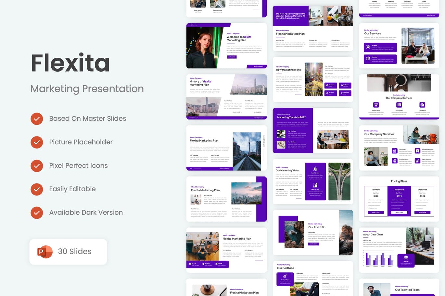
Task: Select the Photography camera icon on Our Company Services
Action: click(x=422, y=105)
